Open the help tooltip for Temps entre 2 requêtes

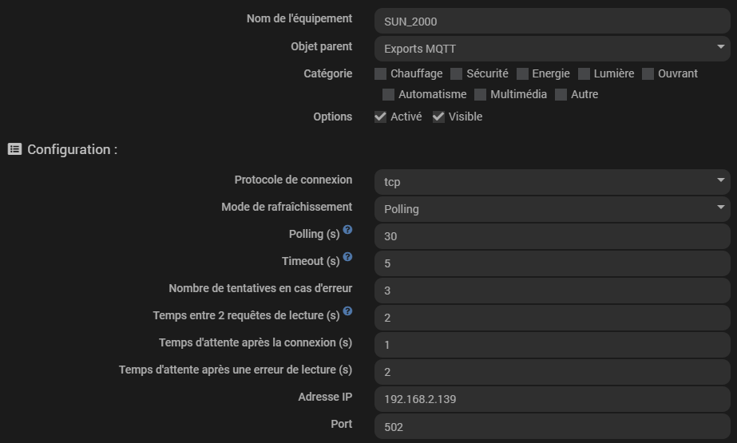[x=347, y=311]
